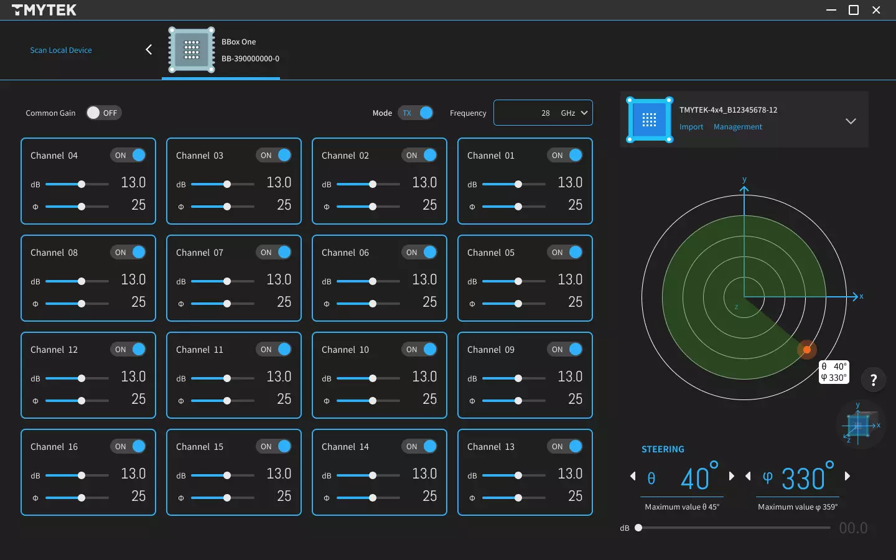Turn off Channel 03
896x560 pixels.
(274, 155)
